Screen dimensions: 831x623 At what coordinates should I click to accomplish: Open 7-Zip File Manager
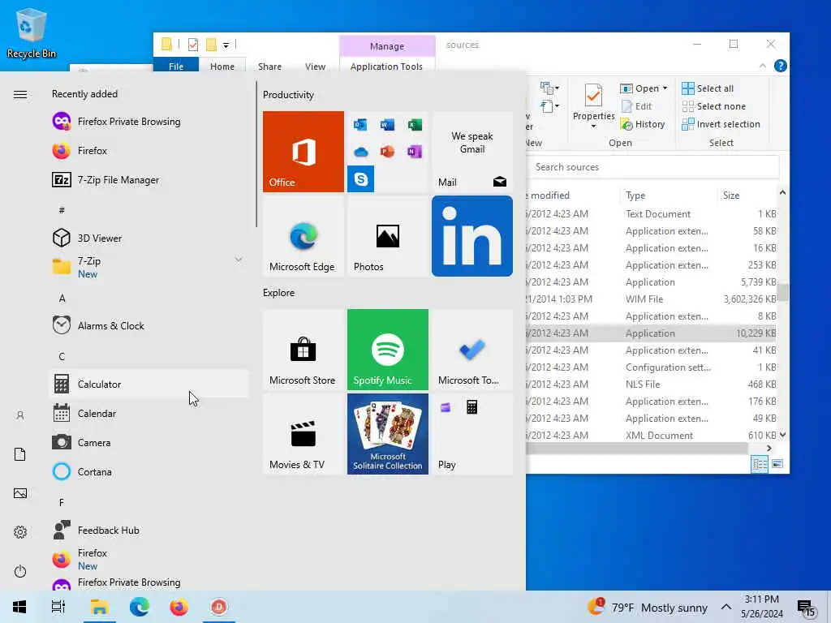(x=149, y=179)
